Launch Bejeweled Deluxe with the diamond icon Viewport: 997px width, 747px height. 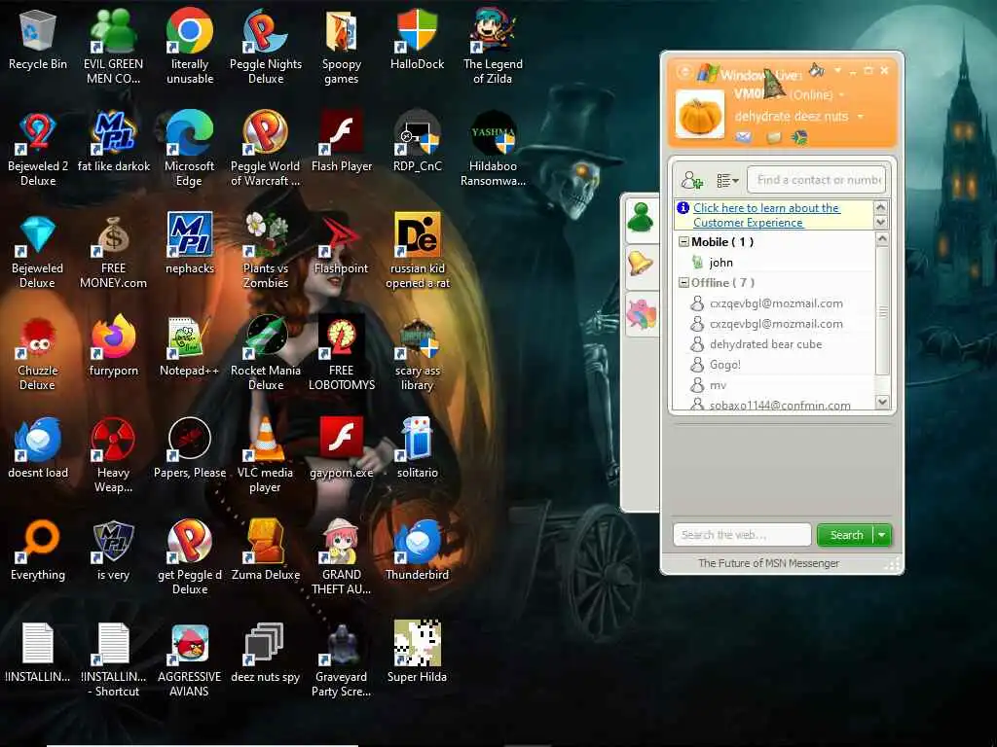click(38, 251)
